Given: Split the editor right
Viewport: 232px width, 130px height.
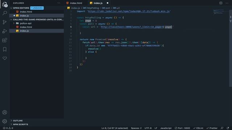Looking at the screenshot, I should point(221,3).
